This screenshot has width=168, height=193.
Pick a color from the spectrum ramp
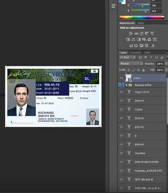click(142, 17)
